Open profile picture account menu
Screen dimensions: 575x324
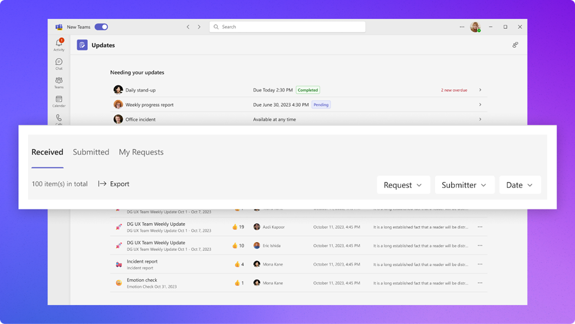pos(475,27)
